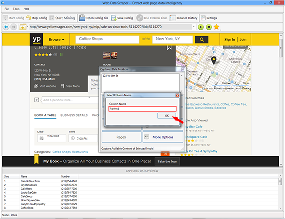
Task: Open the Help menu
Action: (x=26, y=9)
